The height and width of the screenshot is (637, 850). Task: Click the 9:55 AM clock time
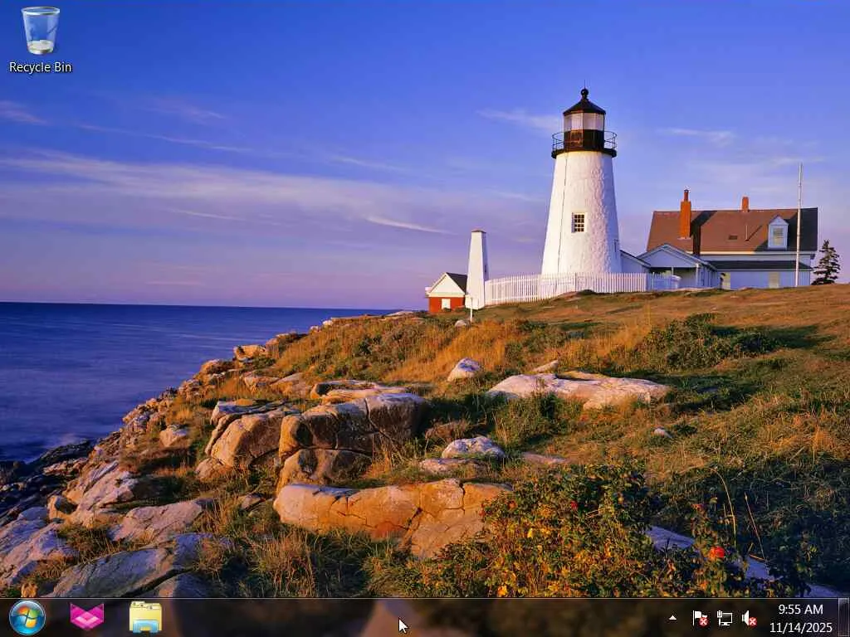(x=801, y=610)
